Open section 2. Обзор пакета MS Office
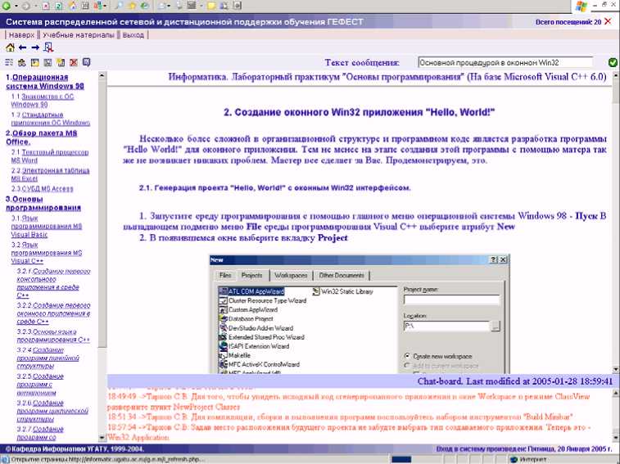The height and width of the screenshot is (464, 620). [41, 137]
